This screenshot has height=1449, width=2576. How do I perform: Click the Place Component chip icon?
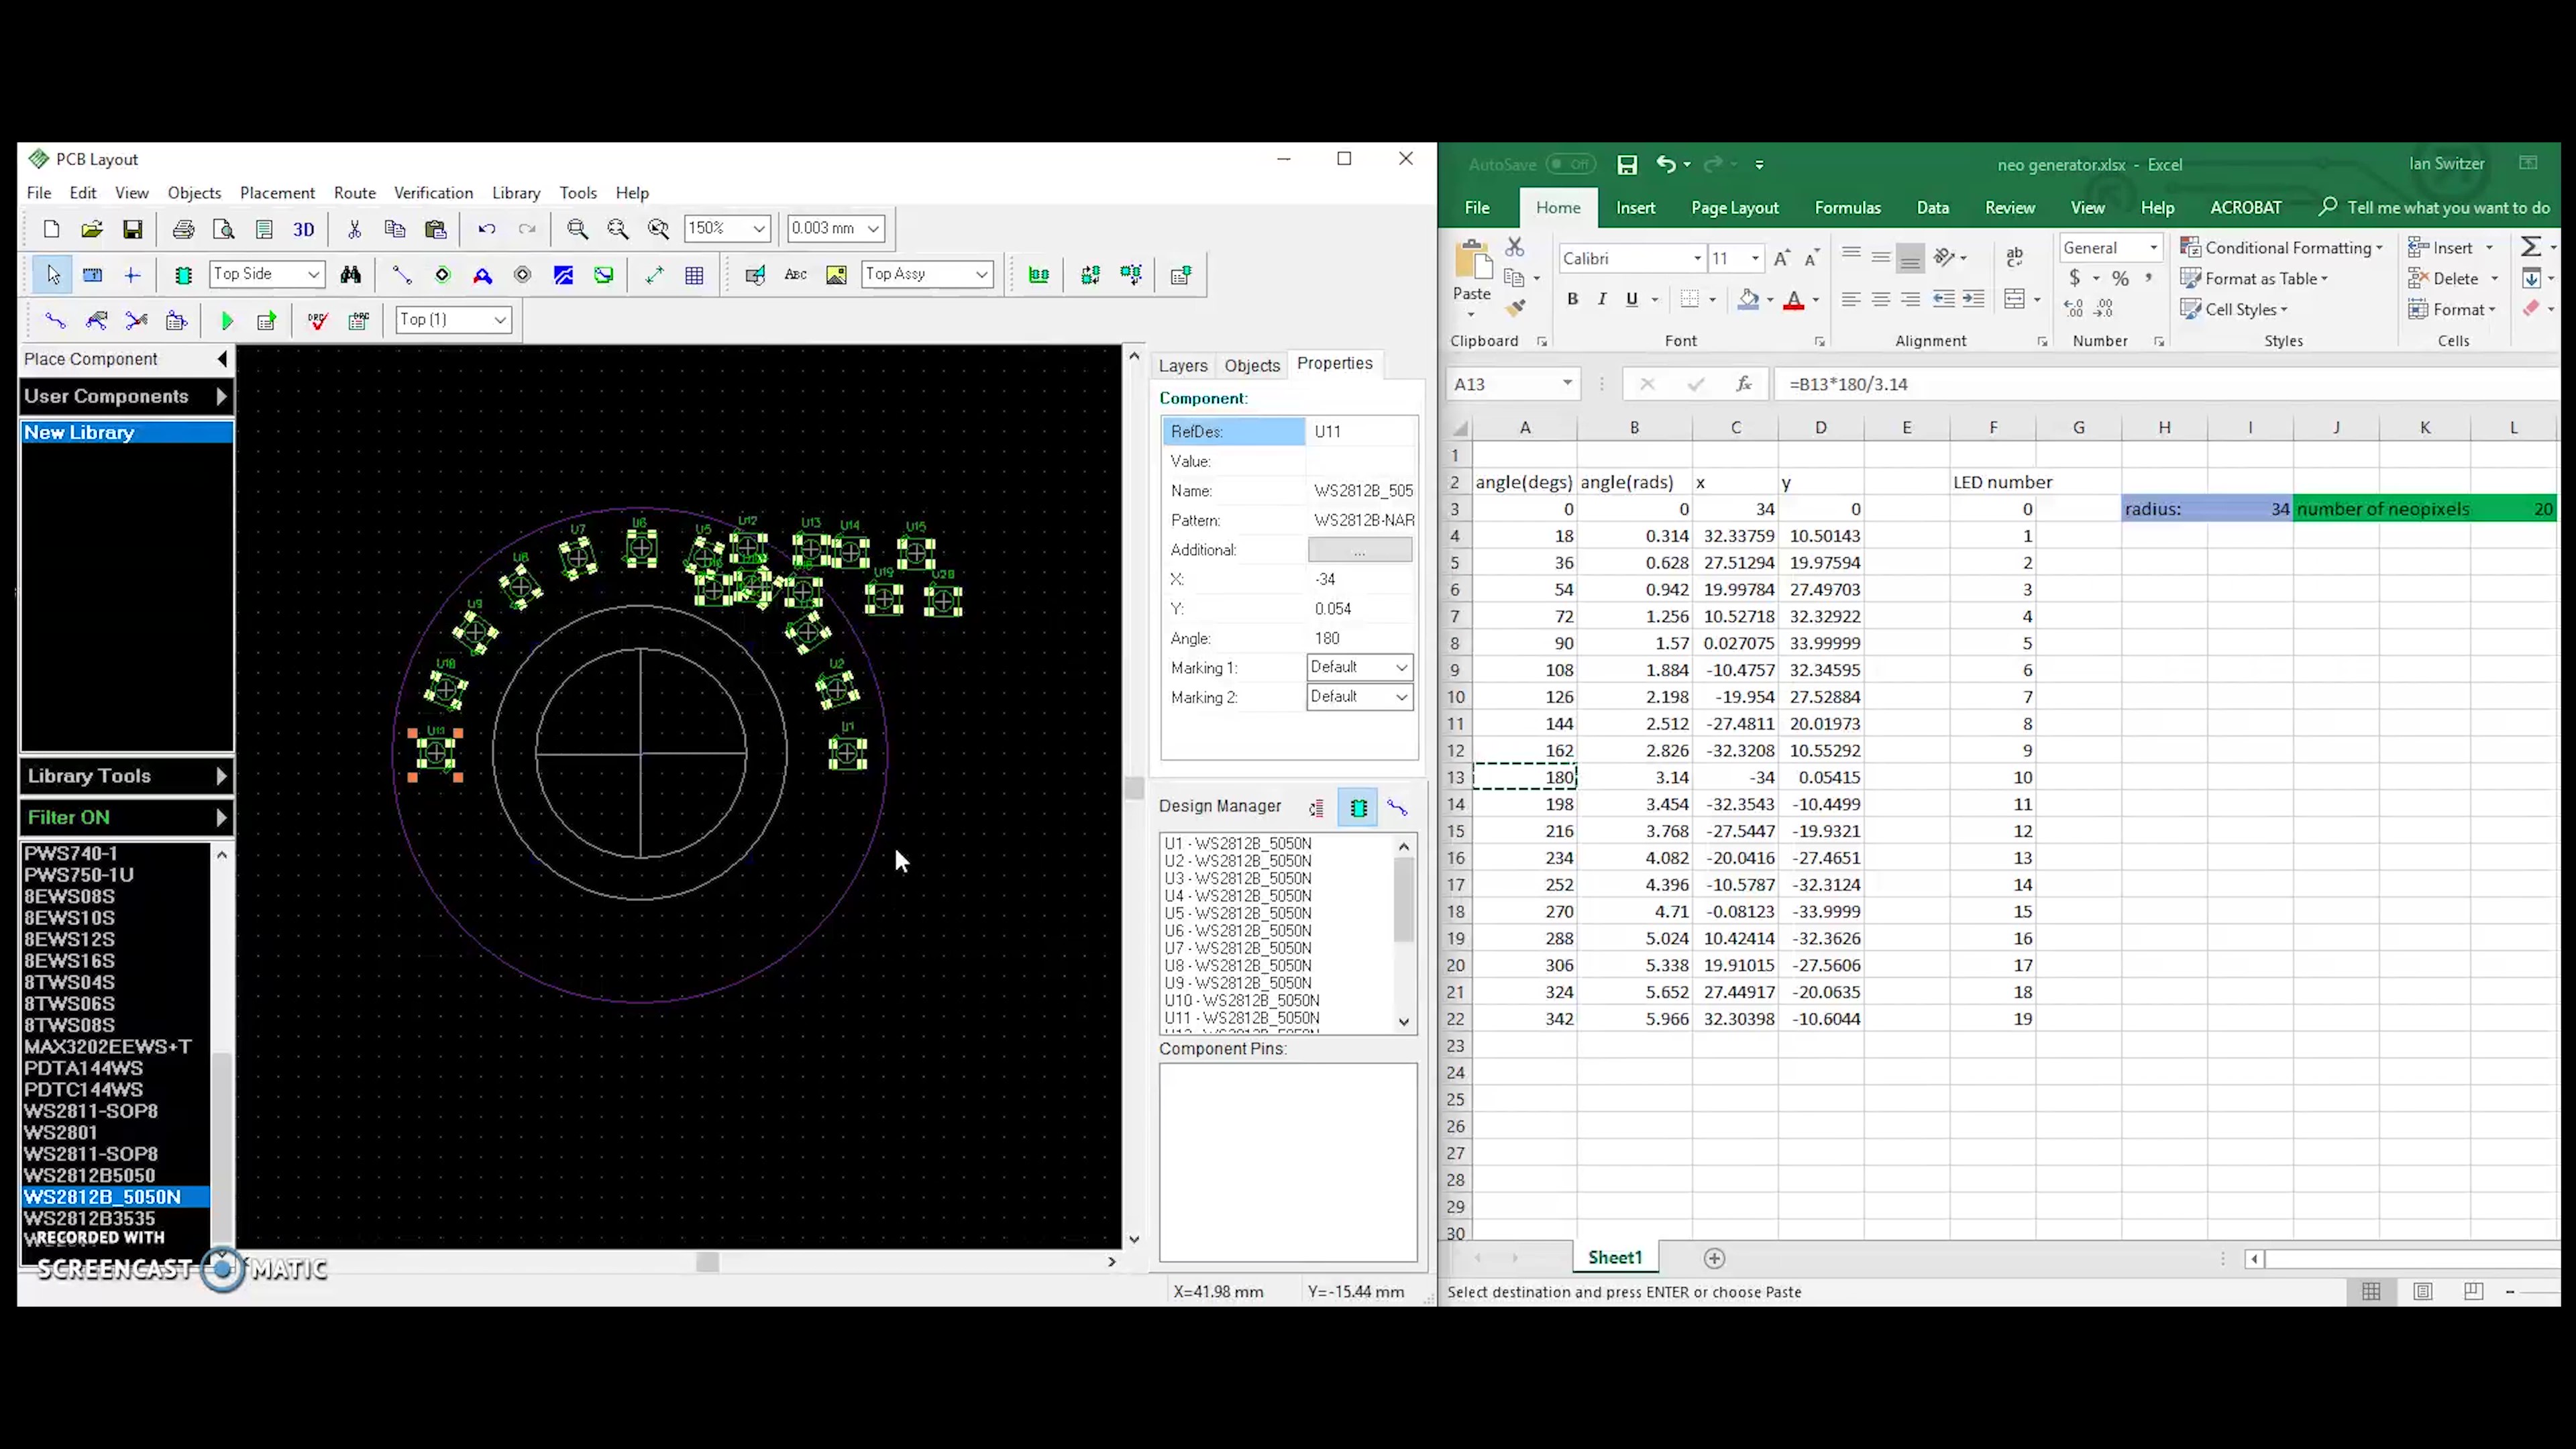(183, 275)
